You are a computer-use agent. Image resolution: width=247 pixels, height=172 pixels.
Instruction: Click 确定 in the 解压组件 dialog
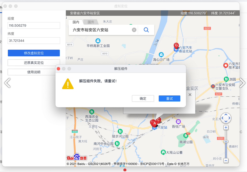tap(143, 98)
